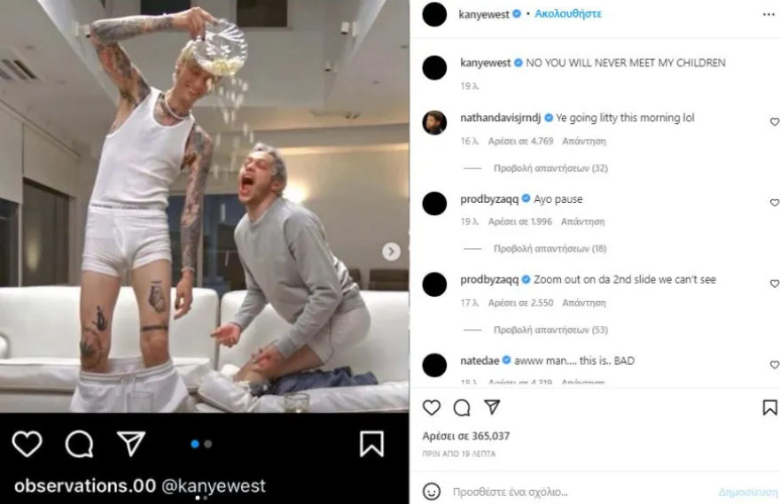Click the Ακολουθήστε follow link

click(x=568, y=14)
